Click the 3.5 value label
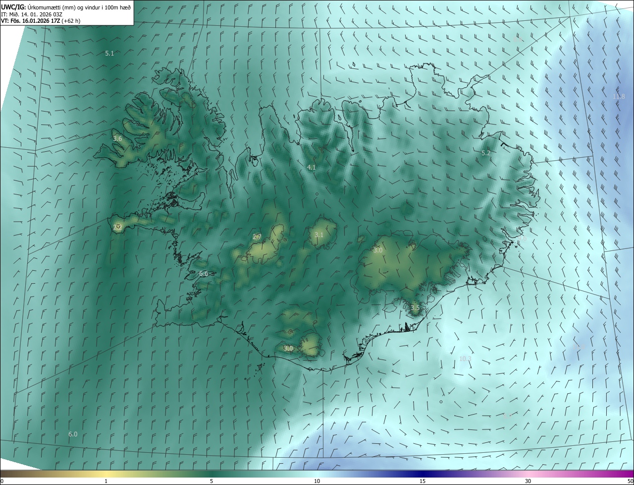The height and width of the screenshot is (485, 634). (x=415, y=308)
